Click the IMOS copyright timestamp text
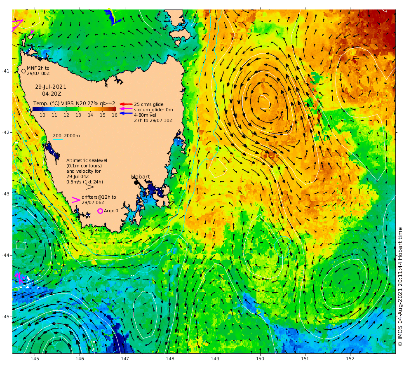Viewport: 404px width, 371px height. point(400,286)
